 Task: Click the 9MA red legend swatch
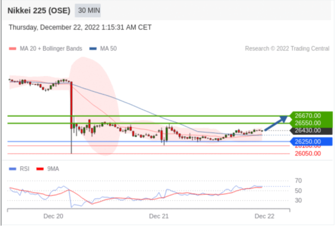(40, 169)
